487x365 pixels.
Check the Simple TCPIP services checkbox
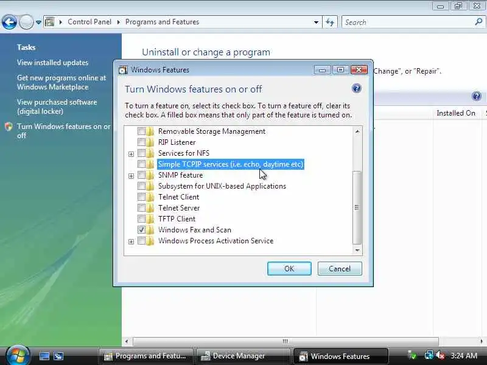(141, 164)
